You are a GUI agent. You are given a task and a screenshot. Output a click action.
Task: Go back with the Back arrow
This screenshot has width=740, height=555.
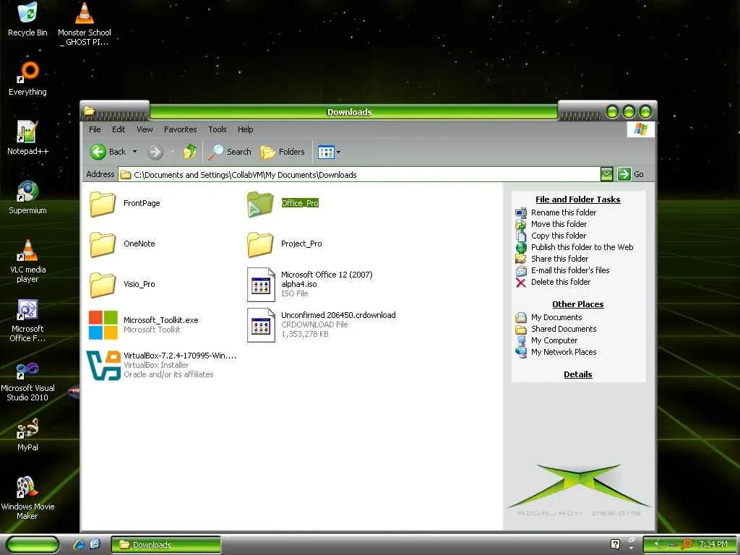point(108,152)
